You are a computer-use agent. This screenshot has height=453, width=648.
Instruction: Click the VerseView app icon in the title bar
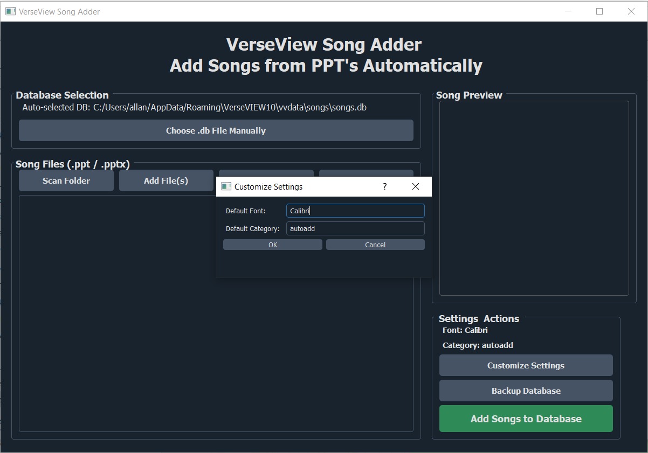click(x=10, y=11)
